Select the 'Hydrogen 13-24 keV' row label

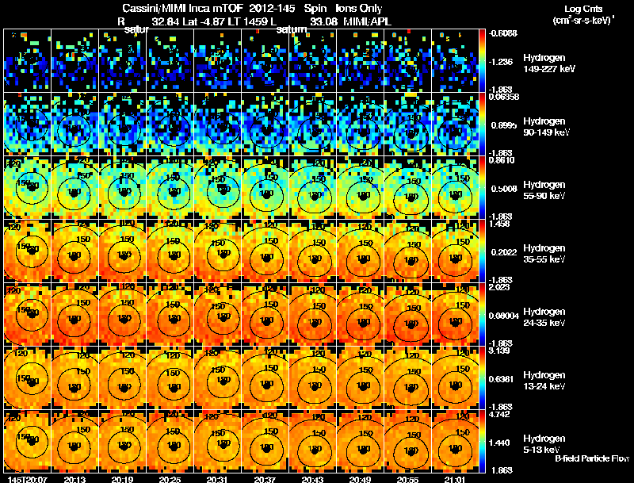pyautogui.click(x=544, y=381)
